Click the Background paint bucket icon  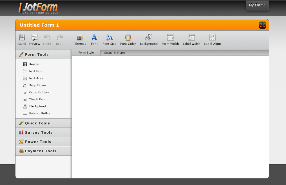(x=149, y=38)
